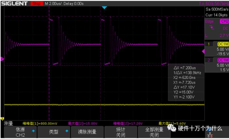Click the channel 1 number badge
Image resolution: width=229 pixels, height=139 pixels.
(x=209, y=44)
